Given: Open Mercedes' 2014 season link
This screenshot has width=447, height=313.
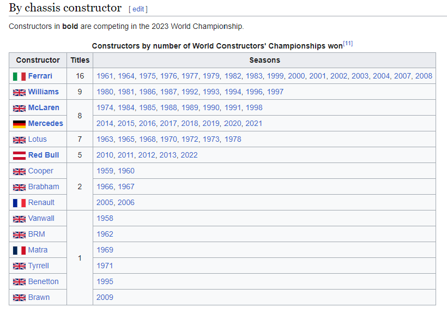Looking at the screenshot, I should tap(105, 123).
